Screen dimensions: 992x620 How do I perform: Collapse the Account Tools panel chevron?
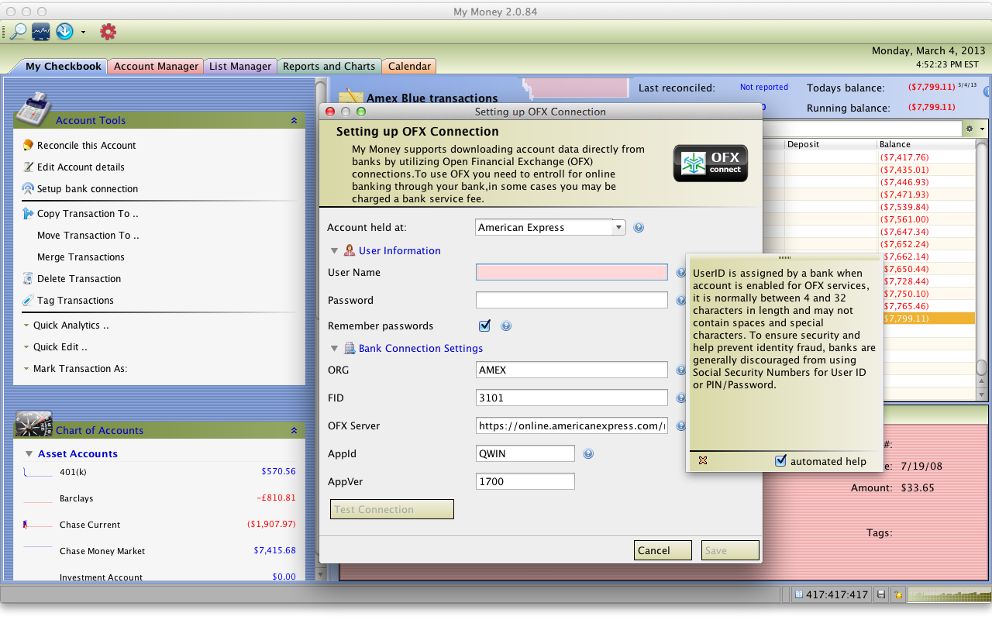294,120
